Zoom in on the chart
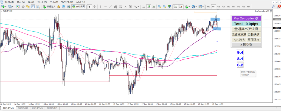Screen dimensions: 281x111 click(x=159, y=7)
